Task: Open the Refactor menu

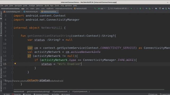Action: point(40,6)
